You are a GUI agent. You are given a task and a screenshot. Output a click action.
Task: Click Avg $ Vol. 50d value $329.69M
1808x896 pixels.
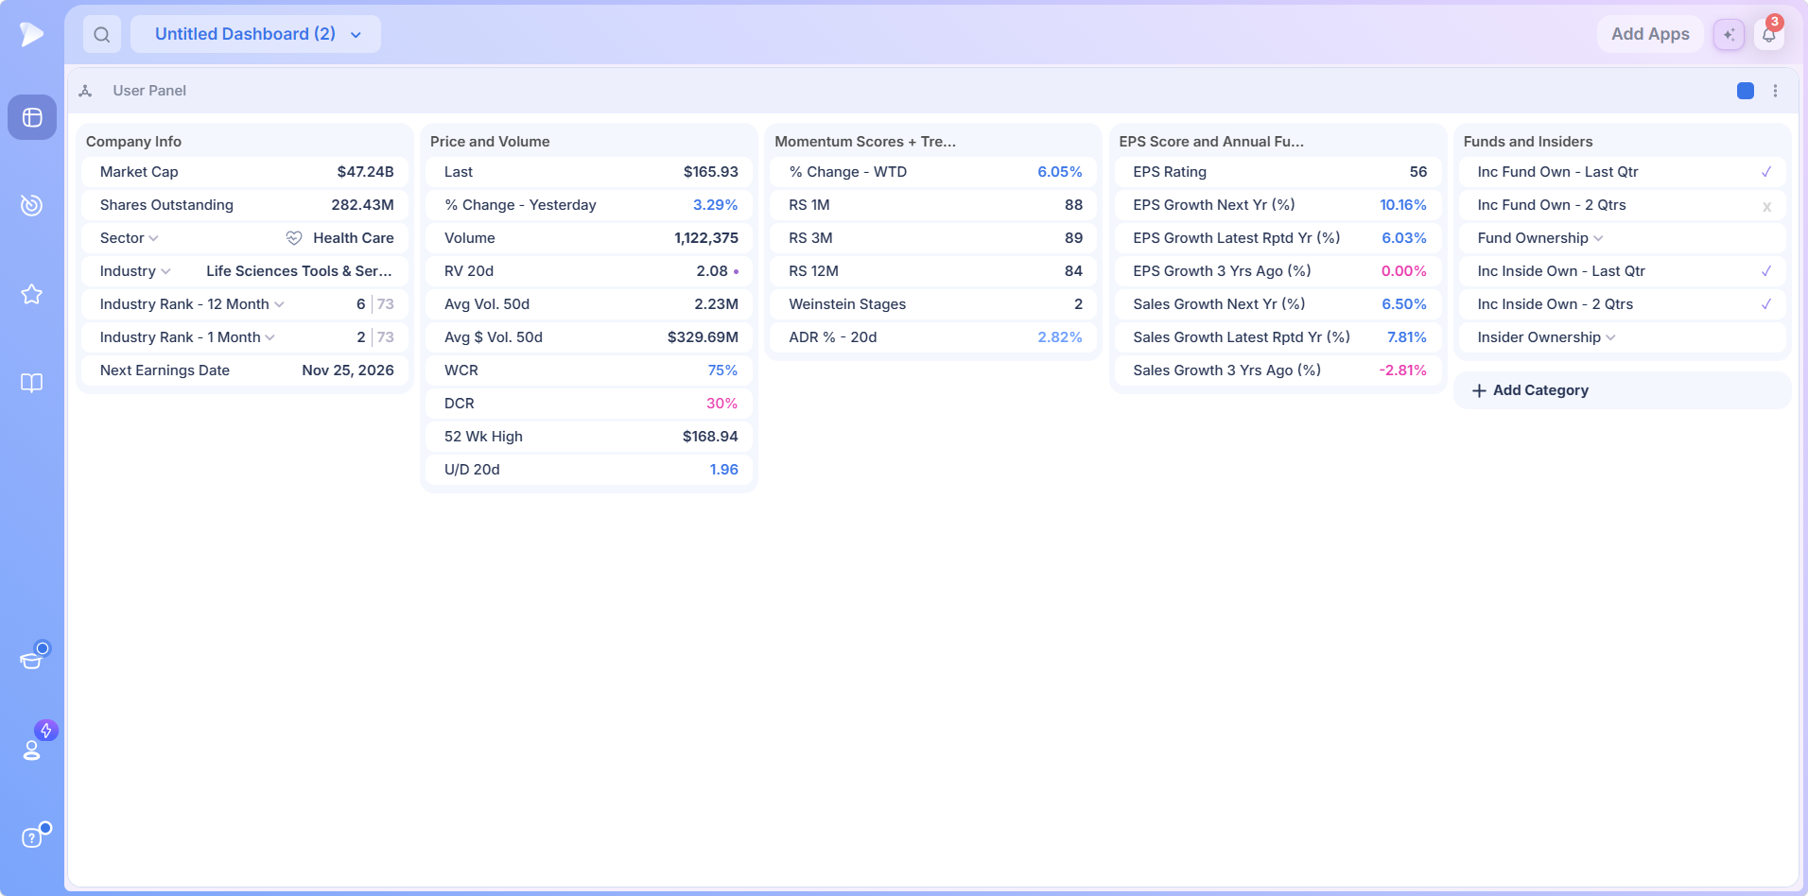pos(703,337)
